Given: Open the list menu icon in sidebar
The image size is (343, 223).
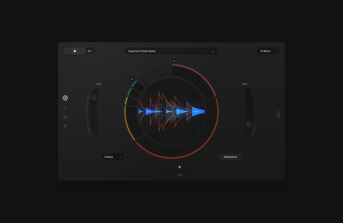Looking at the screenshot, I should [x=65, y=108].
